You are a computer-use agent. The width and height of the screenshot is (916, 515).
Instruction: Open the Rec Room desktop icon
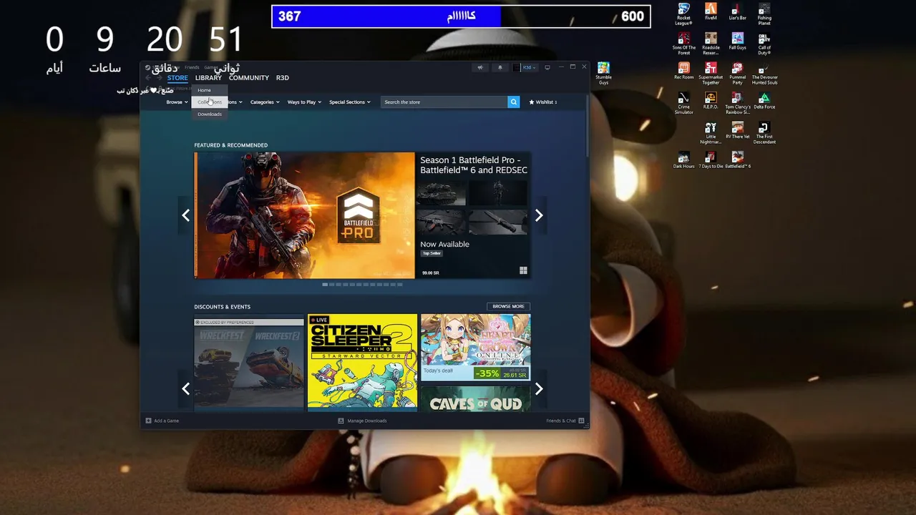(683, 71)
